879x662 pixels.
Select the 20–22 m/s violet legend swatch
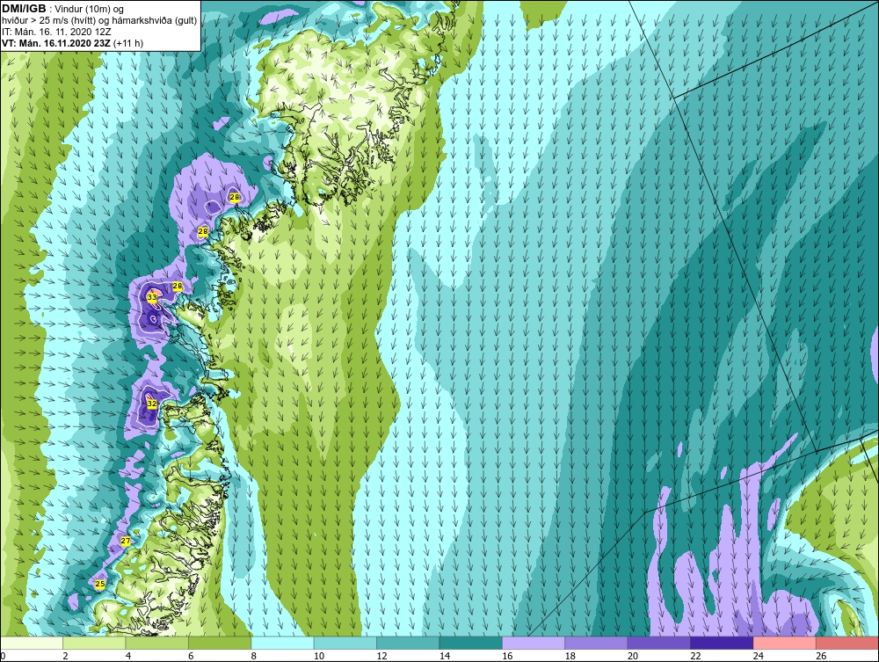point(659,643)
